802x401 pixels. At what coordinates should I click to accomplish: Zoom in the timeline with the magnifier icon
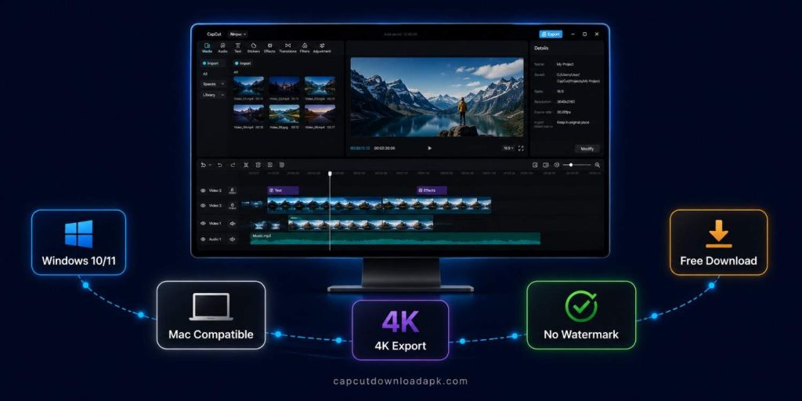pyautogui.click(x=597, y=165)
